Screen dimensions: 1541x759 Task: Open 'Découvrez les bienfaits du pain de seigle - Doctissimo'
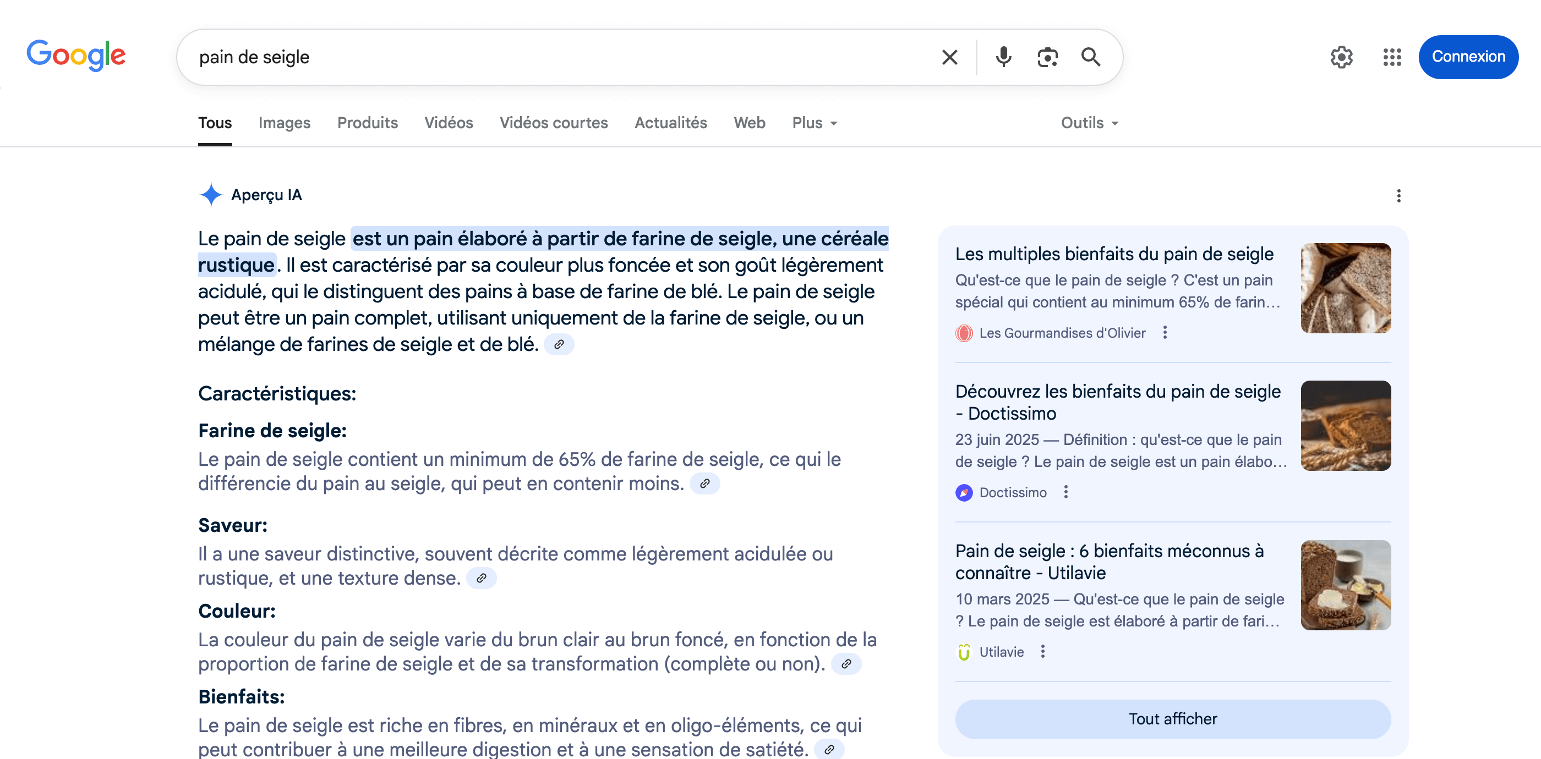click(x=1117, y=402)
